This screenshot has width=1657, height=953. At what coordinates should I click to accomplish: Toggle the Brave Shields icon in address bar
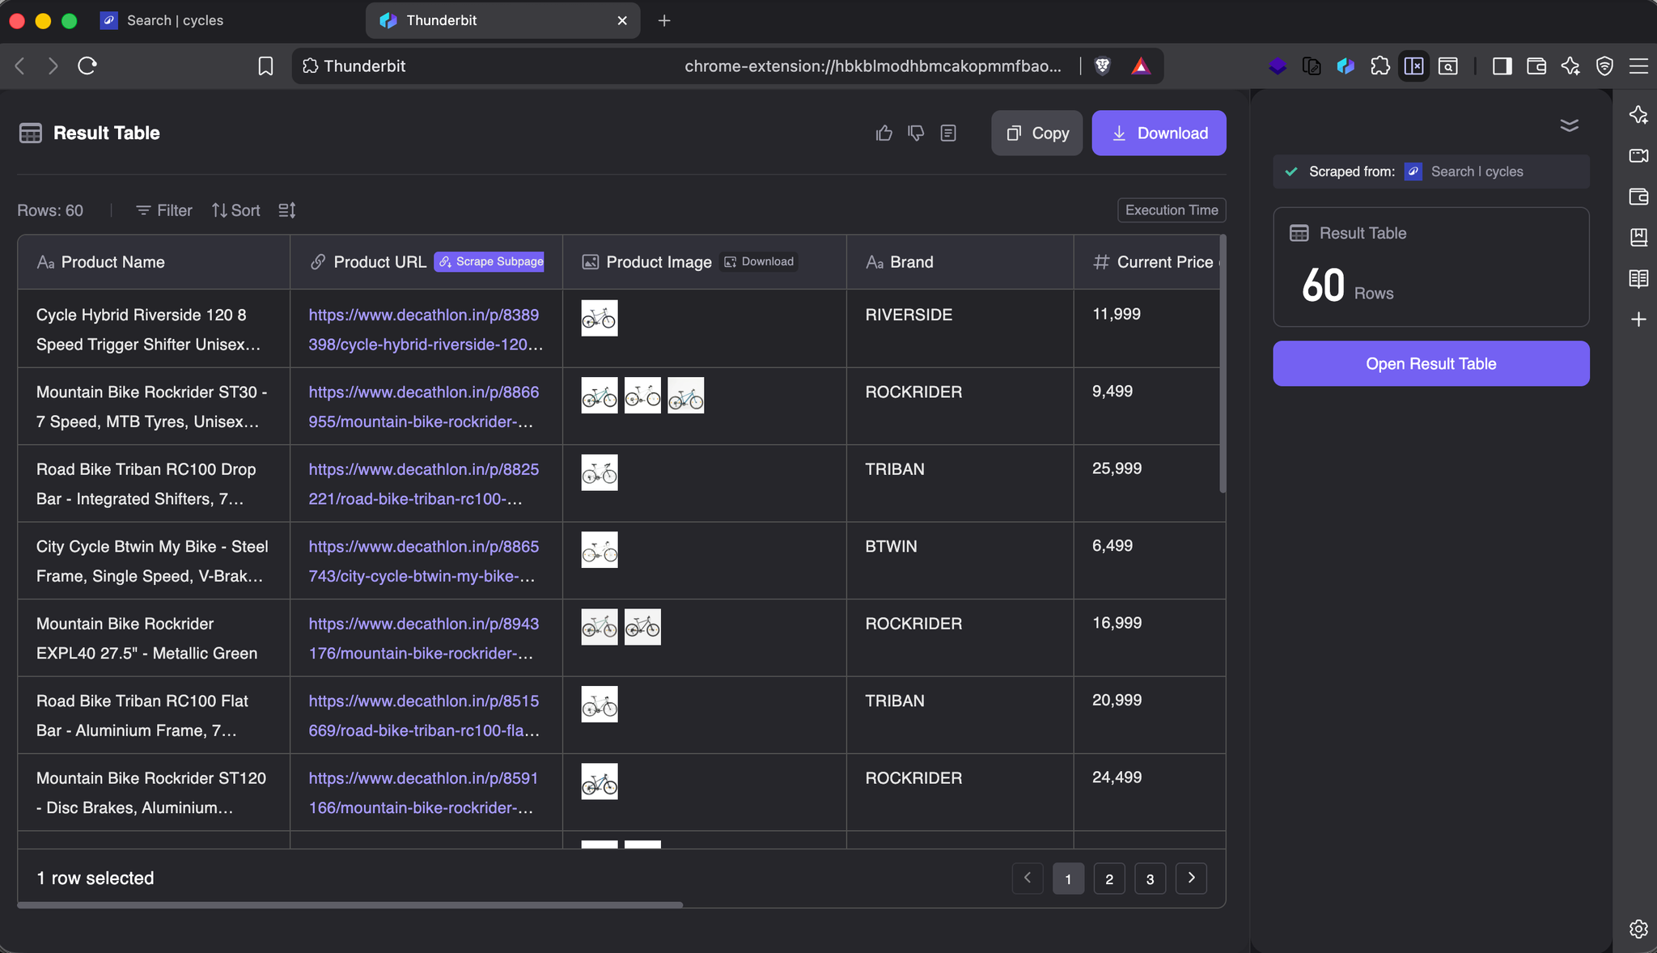(1103, 66)
